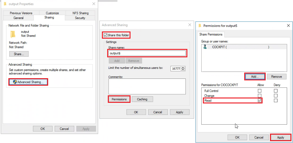This screenshot has height=143, width=293.
Task: Switch to the Customize tab
Action: pos(52,13)
